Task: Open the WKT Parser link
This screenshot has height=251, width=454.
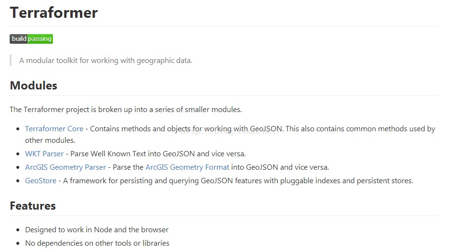Action: tap(44, 153)
